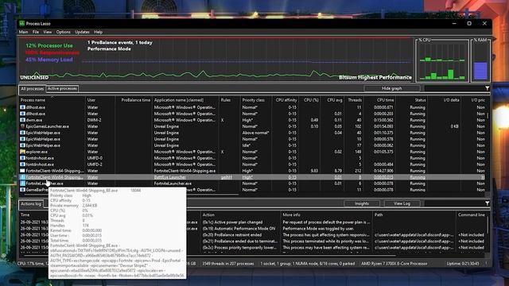
Task: Click 'AMD Ryzen 7 3700X 8-Core Processor' in status bar
Action: 394,264
